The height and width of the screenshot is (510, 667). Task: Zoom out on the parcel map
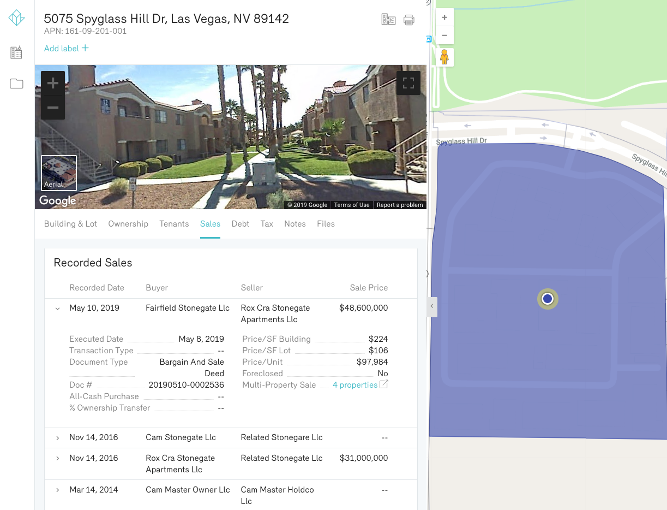coord(444,35)
